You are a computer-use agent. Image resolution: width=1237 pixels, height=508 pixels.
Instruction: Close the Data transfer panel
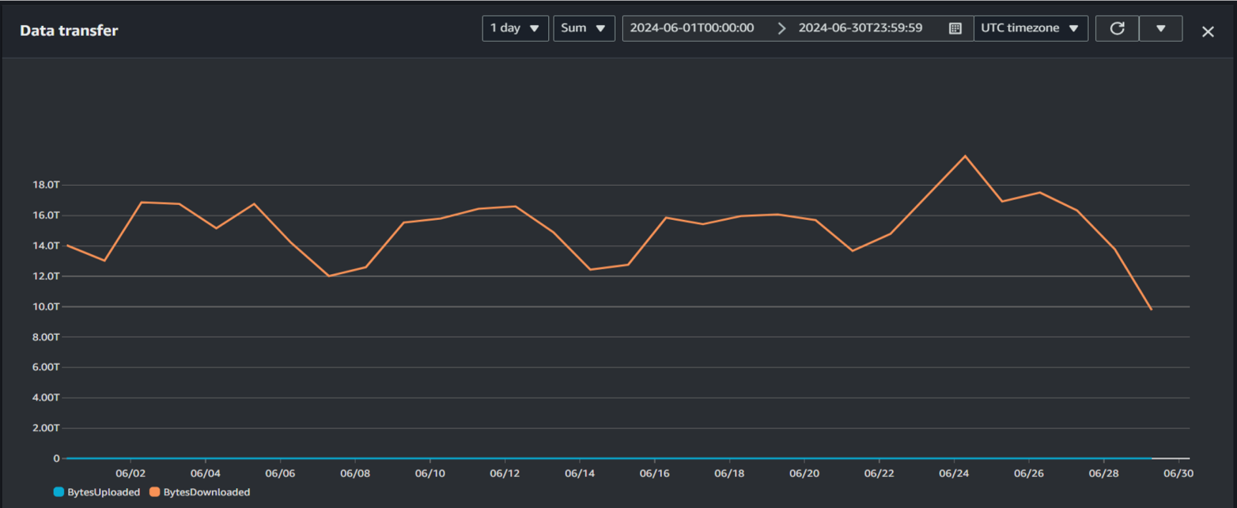(1207, 32)
